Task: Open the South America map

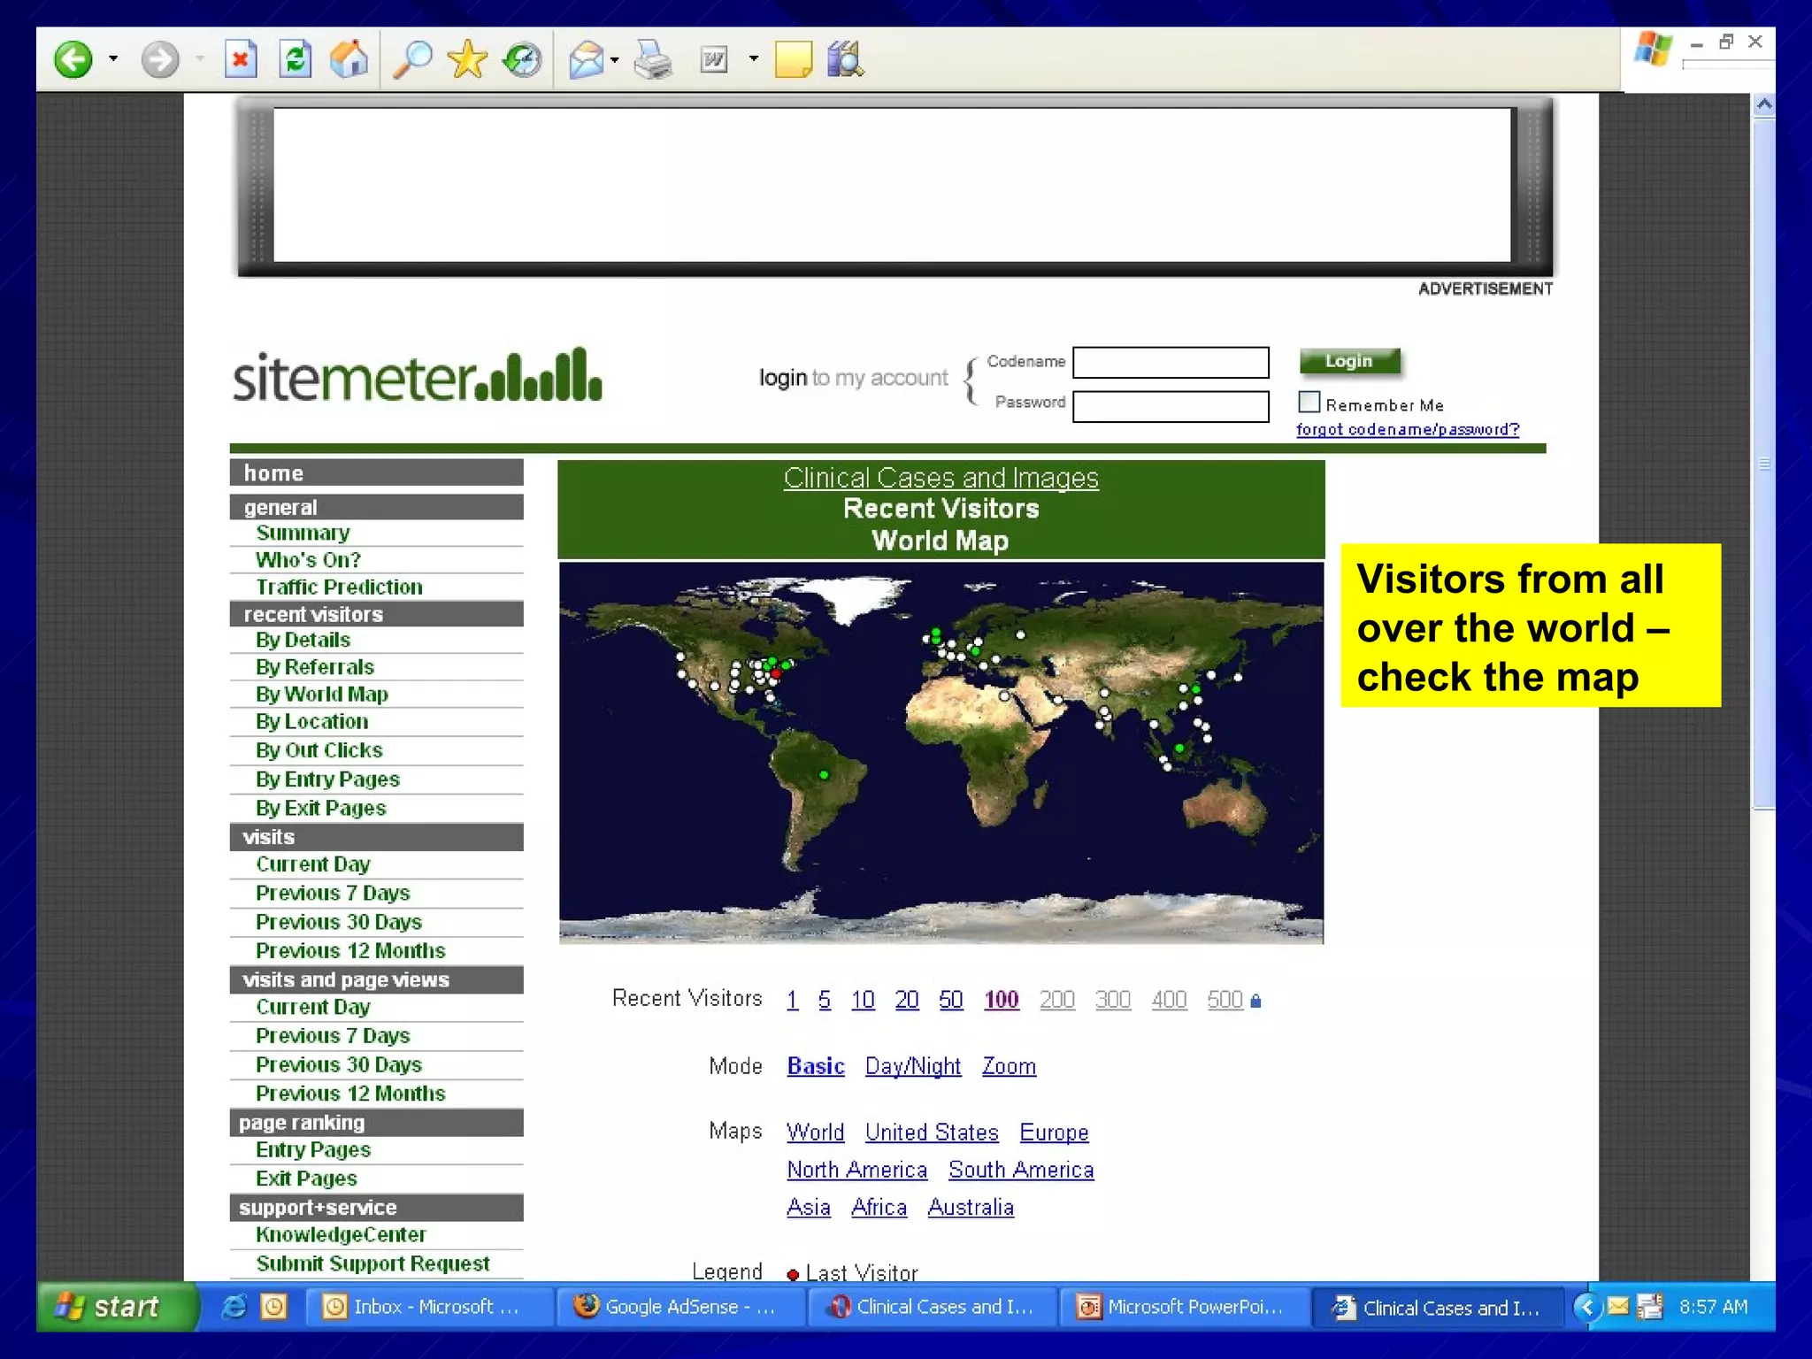Action: (1021, 1170)
